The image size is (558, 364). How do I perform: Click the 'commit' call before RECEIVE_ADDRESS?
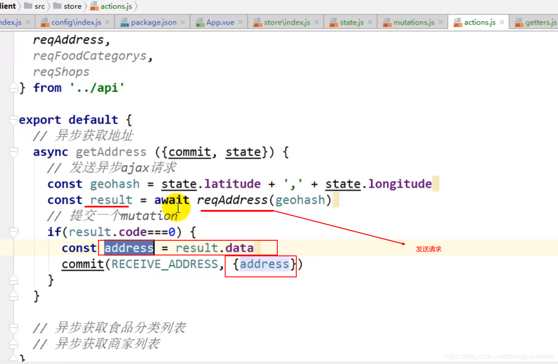83,264
